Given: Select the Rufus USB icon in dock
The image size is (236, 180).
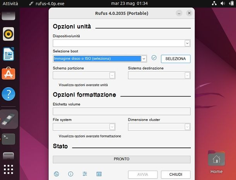Looking at the screenshot, I should pos(9,119).
